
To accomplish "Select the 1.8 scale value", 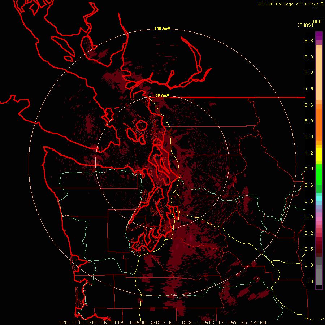I will (309, 201).
